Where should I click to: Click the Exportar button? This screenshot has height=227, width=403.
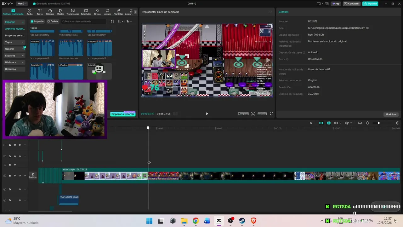pyautogui.click(x=370, y=4)
